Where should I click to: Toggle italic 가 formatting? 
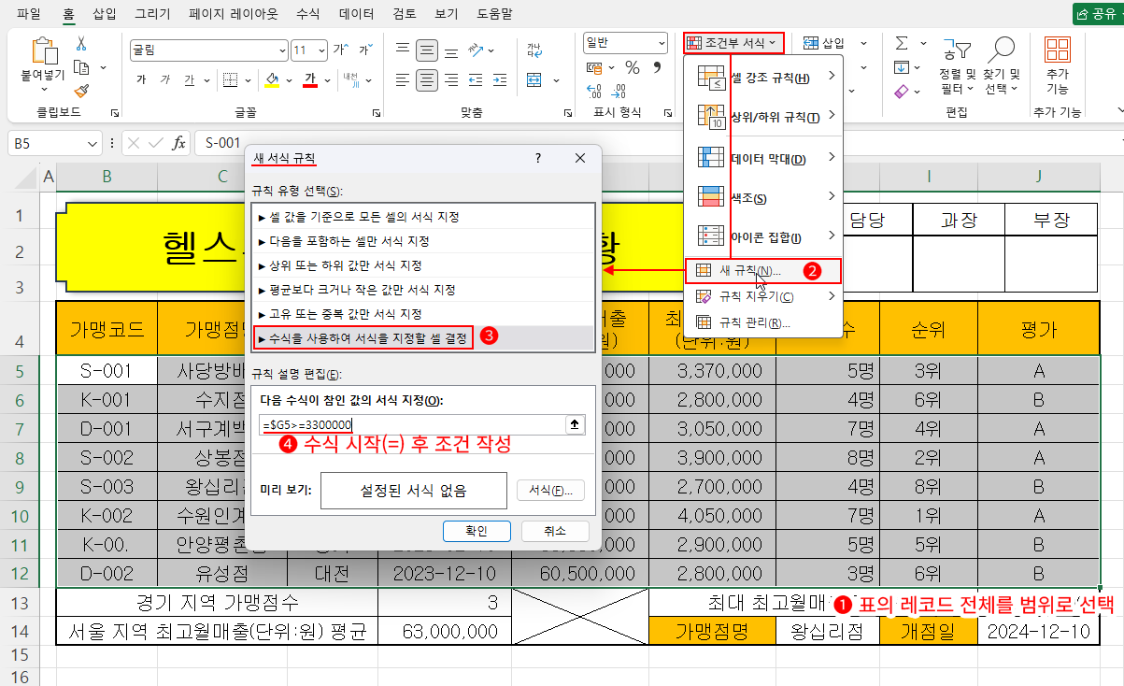(165, 80)
